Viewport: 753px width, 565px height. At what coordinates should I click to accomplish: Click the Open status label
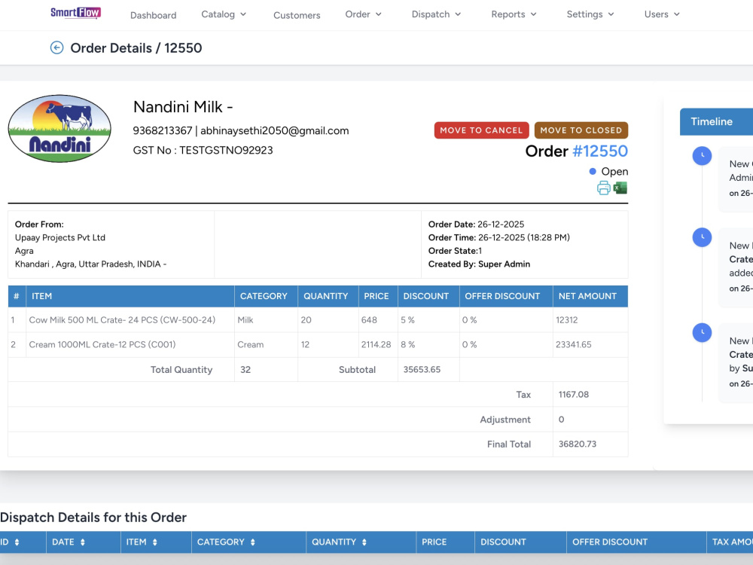point(614,172)
